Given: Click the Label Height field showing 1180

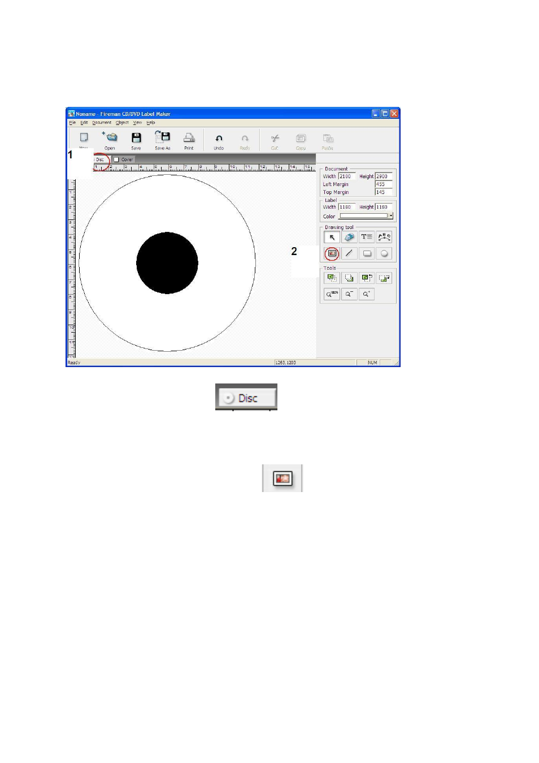Looking at the screenshot, I should 384,207.
